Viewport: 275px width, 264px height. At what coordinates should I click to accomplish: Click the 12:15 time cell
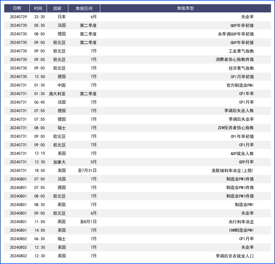coord(40,153)
